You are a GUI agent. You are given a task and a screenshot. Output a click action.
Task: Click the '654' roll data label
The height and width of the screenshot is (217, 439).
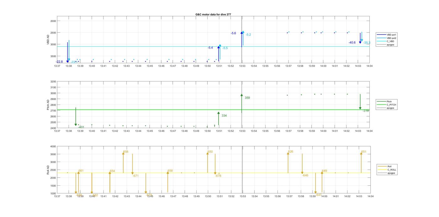click(x=112, y=171)
